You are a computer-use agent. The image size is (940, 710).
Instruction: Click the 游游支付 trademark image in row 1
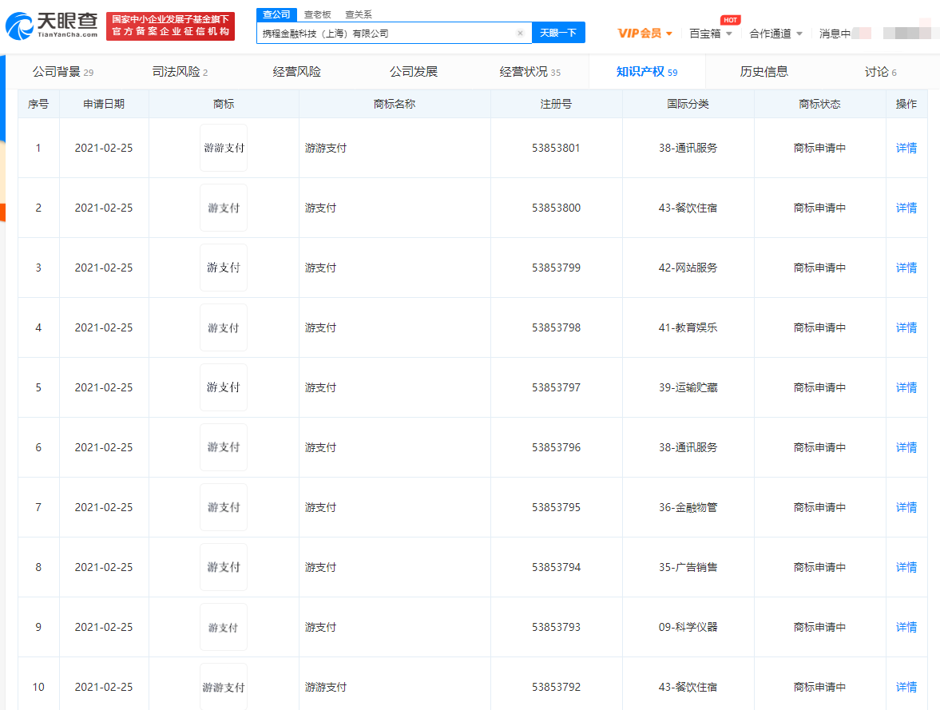pyautogui.click(x=224, y=148)
